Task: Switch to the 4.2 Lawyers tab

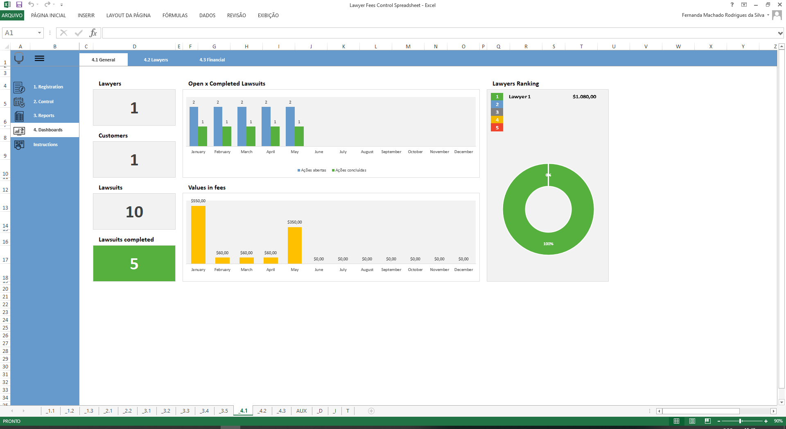Action: [156, 59]
